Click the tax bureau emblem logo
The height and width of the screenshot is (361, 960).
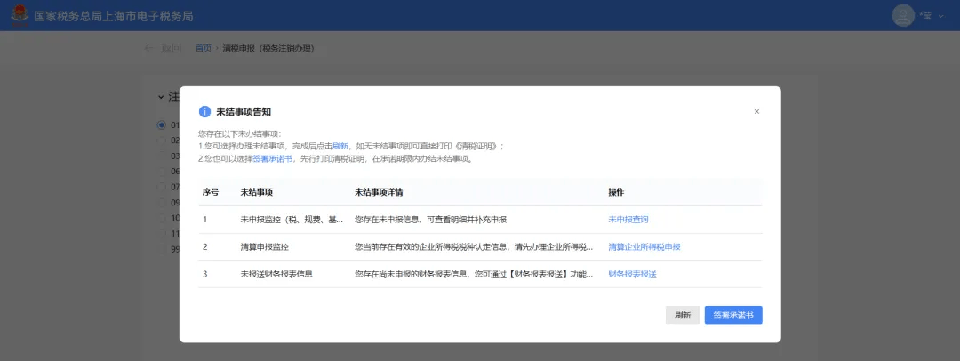(x=18, y=16)
